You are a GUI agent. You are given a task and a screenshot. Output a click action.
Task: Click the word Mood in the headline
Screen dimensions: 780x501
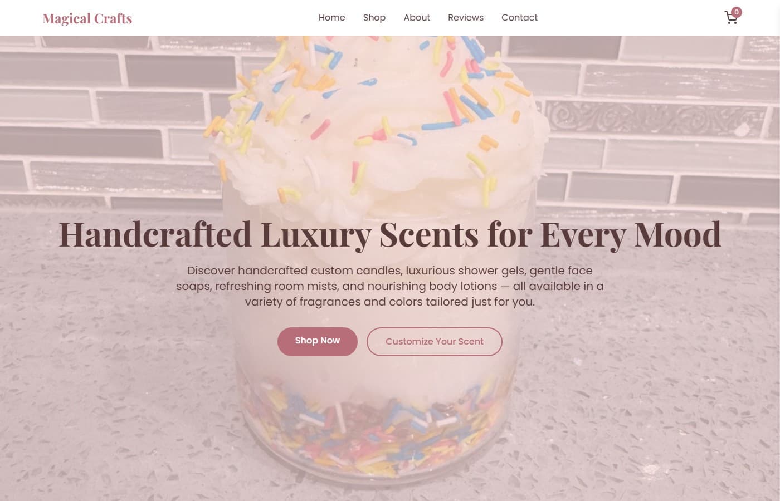click(x=678, y=234)
